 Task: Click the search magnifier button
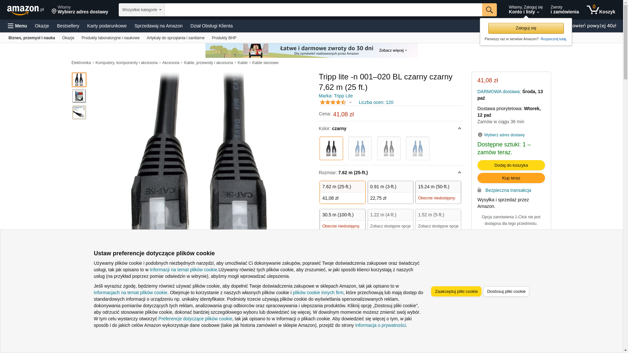pos(489,10)
